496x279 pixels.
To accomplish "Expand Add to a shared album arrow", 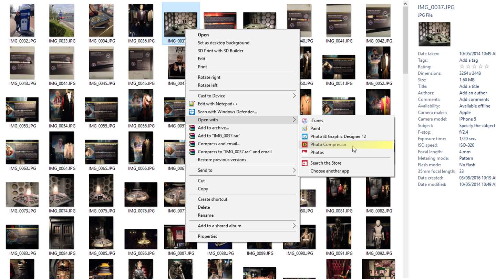I will (294, 226).
